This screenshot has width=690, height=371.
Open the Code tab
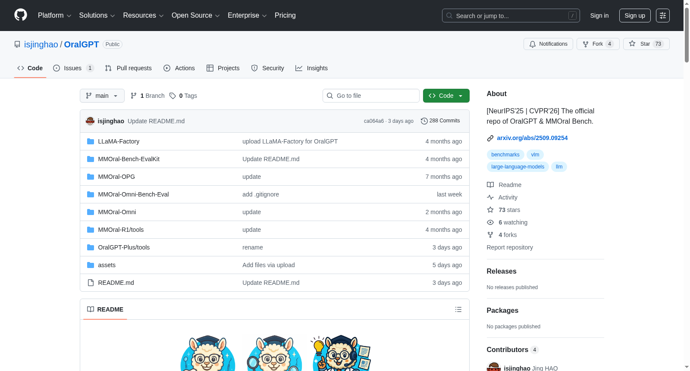(30, 68)
